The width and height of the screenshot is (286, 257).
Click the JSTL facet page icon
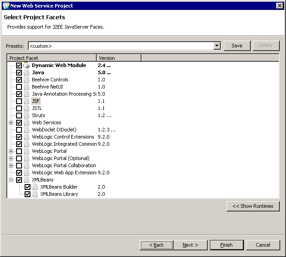pos(26,108)
